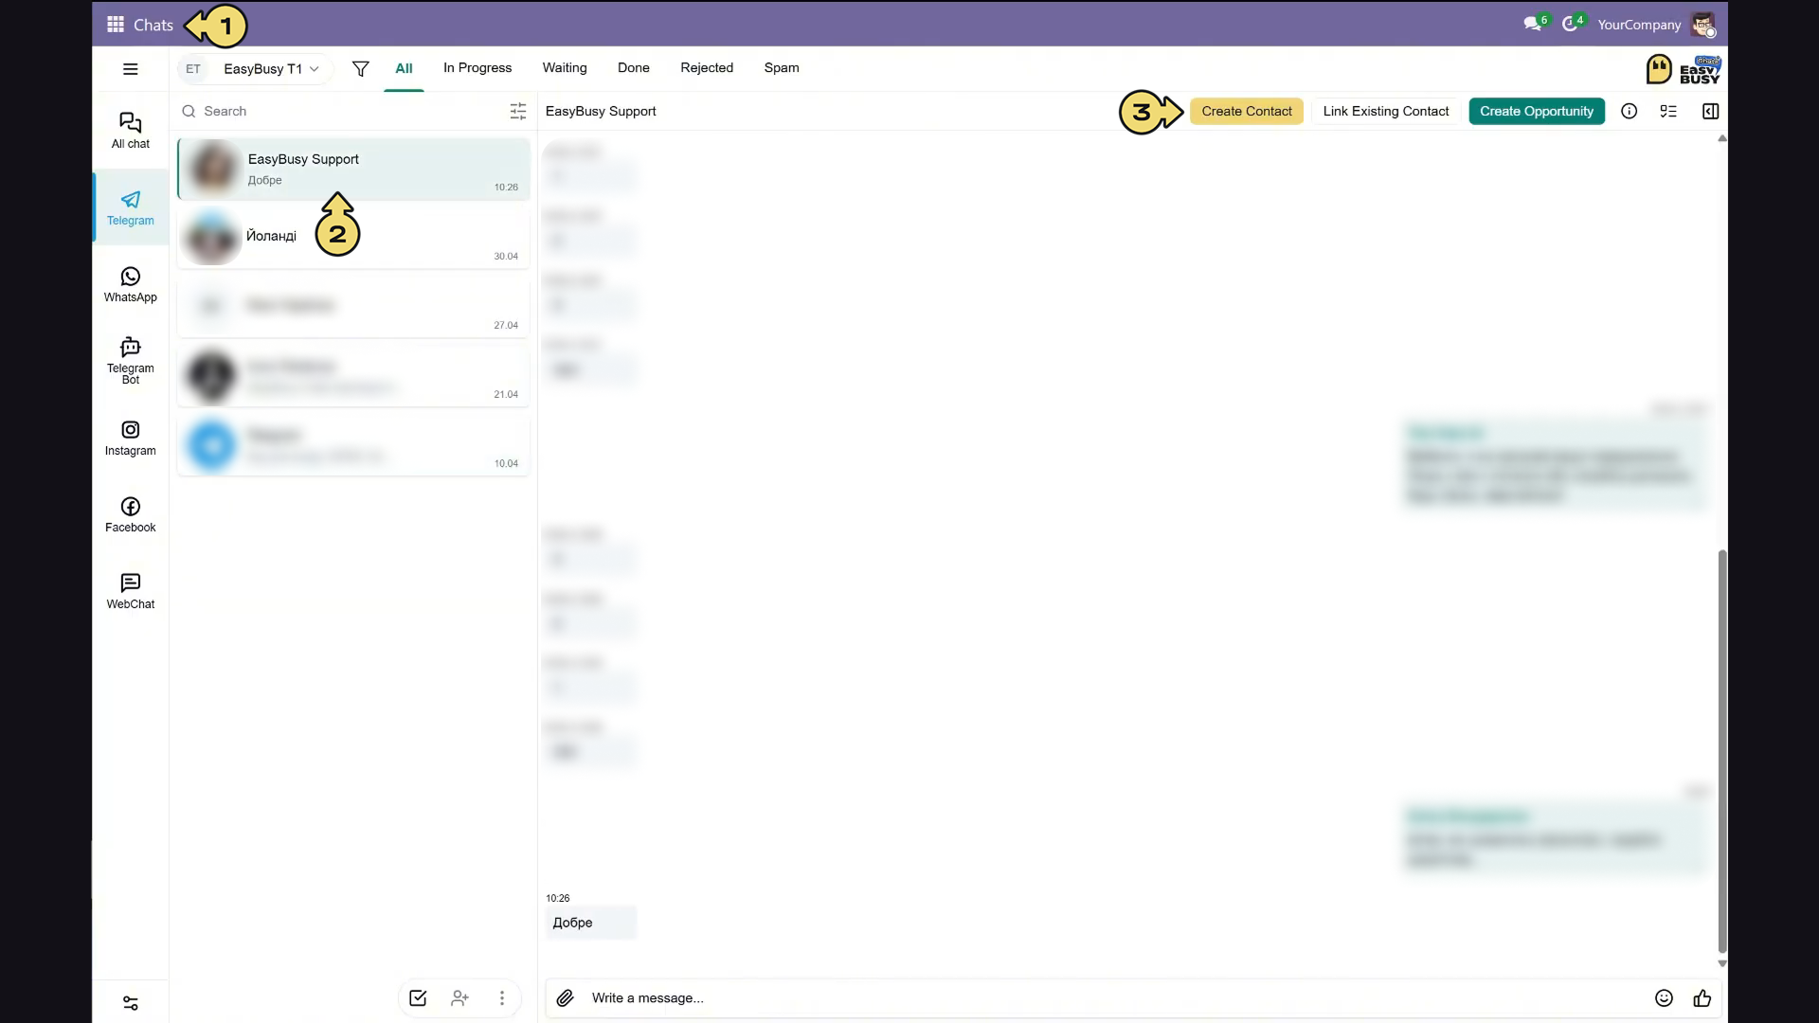Switch to the All tab
Image resolution: width=1819 pixels, height=1023 pixels.
click(404, 68)
